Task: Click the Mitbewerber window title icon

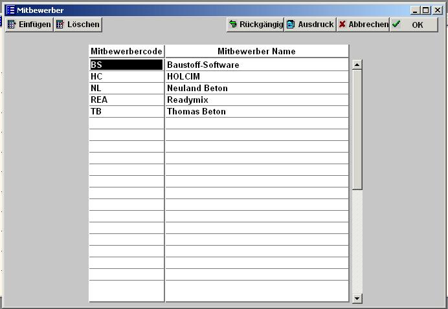Action: pos(10,10)
